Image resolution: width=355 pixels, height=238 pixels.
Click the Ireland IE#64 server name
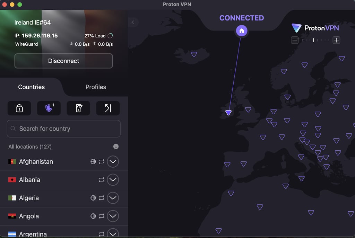[33, 23]
